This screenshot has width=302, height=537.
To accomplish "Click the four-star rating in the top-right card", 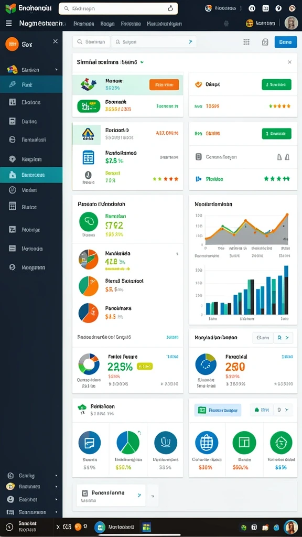I will 280,106.
